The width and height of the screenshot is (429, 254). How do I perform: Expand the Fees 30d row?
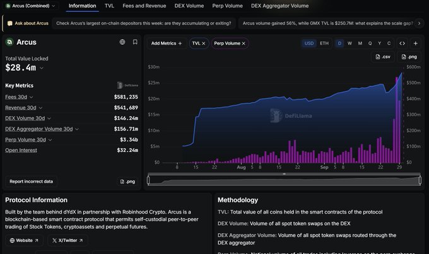[x=31, y=97]
